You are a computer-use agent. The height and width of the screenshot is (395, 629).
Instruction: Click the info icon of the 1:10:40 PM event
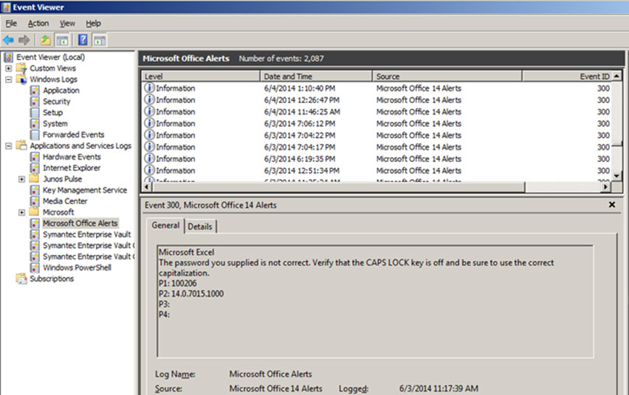[149, 88]
